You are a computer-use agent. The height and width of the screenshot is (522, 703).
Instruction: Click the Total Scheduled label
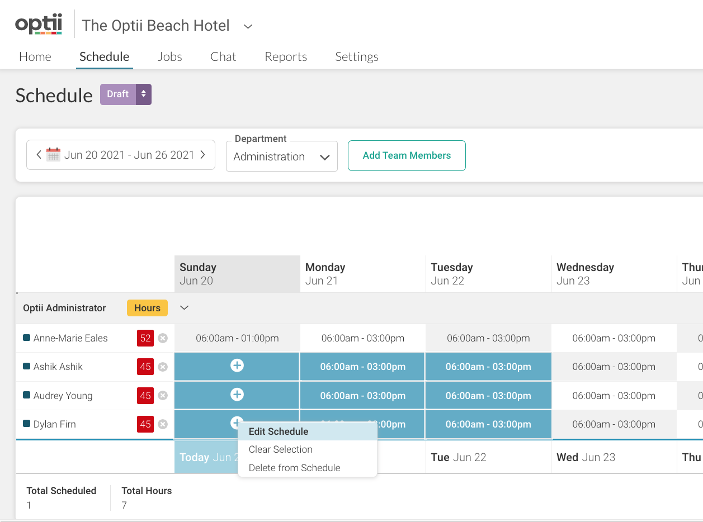[x=62, y=491]
